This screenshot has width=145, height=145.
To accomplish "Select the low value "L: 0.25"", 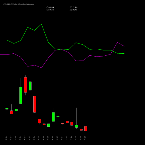I will tap(73, 10).
